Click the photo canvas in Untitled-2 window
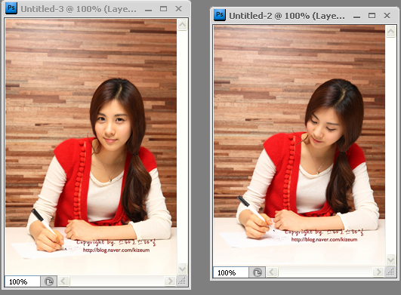 tap(300, 146)
